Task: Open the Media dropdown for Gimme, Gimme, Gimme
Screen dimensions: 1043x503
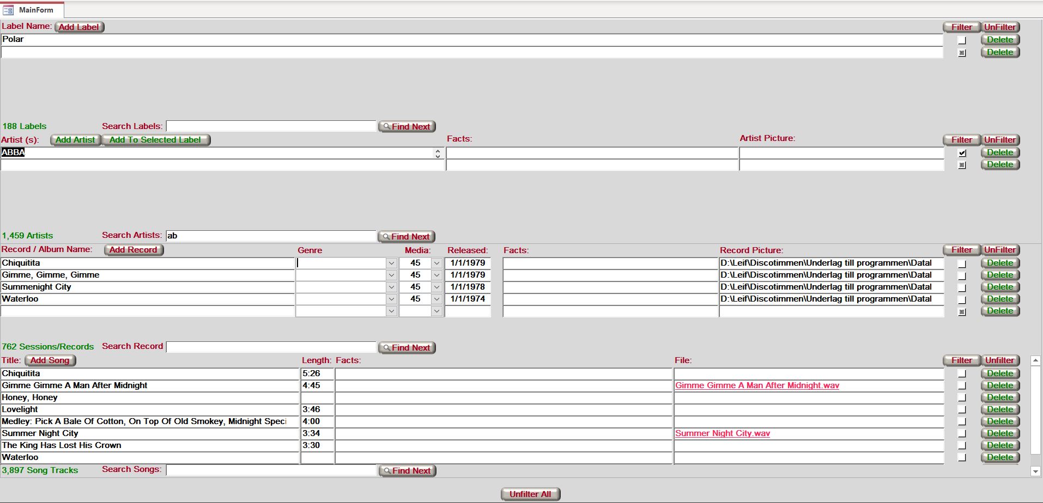Action: tap(436, 275)
